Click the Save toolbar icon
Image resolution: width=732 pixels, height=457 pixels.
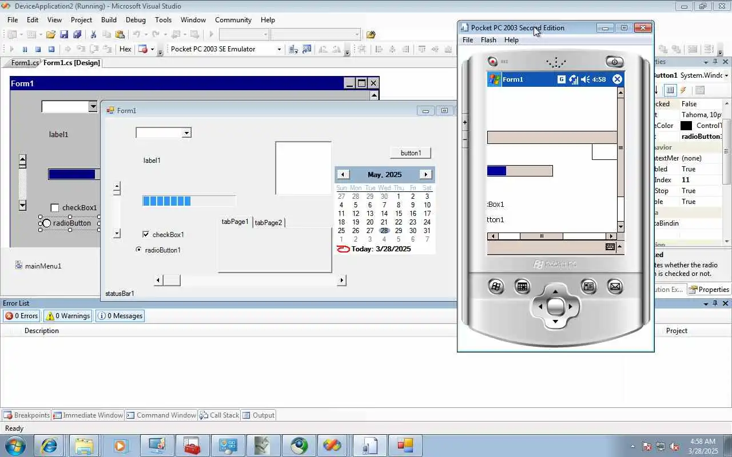coord(64,34)
